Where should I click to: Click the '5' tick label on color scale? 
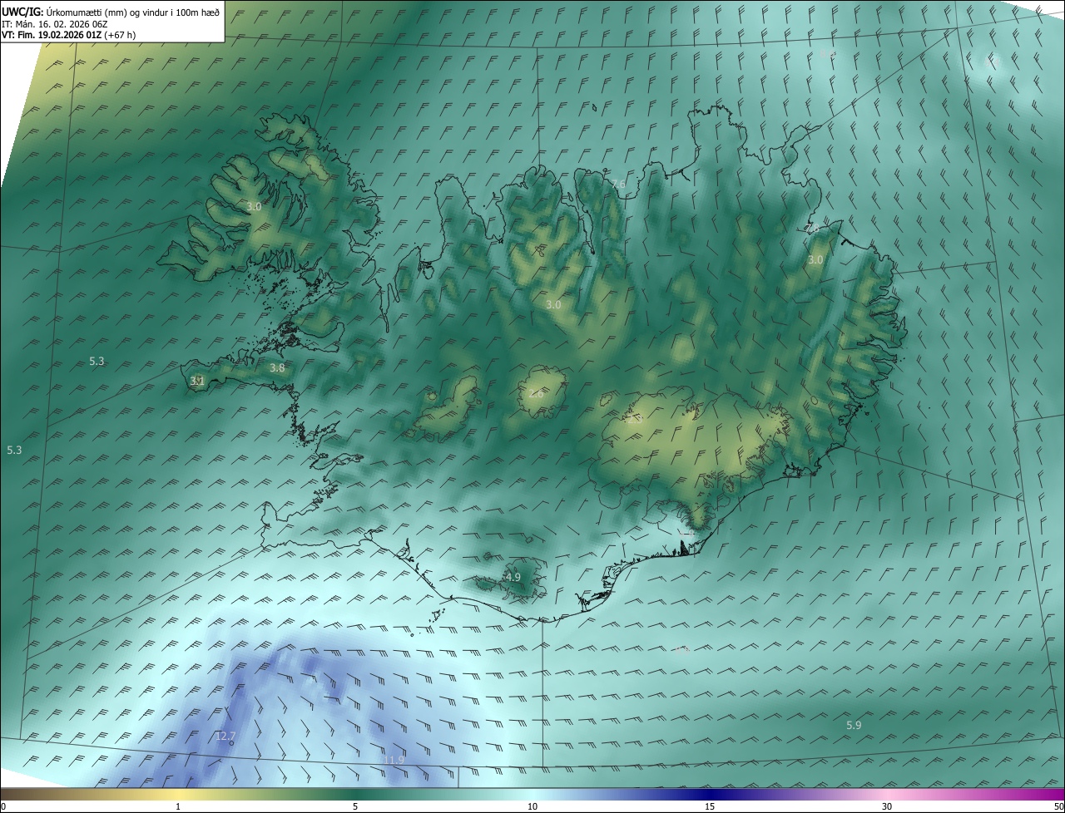pos(355,806)
